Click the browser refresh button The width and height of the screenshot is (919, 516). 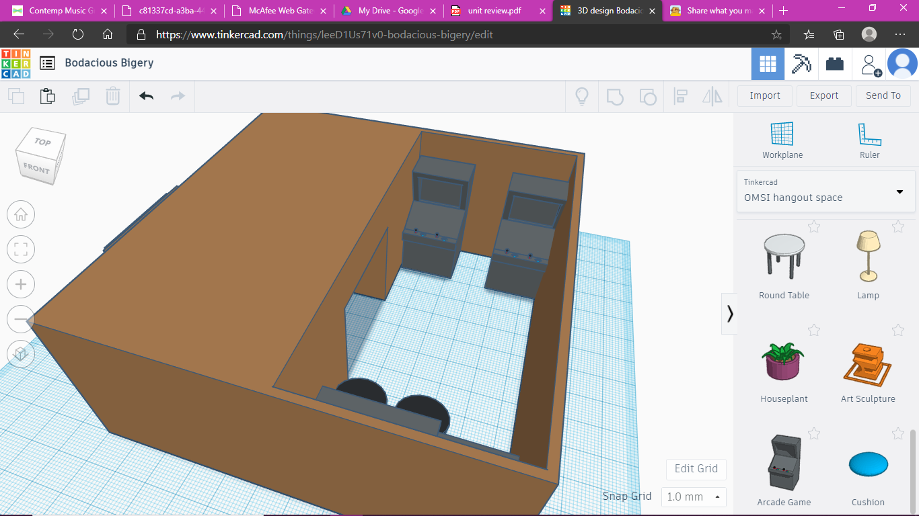78,34
